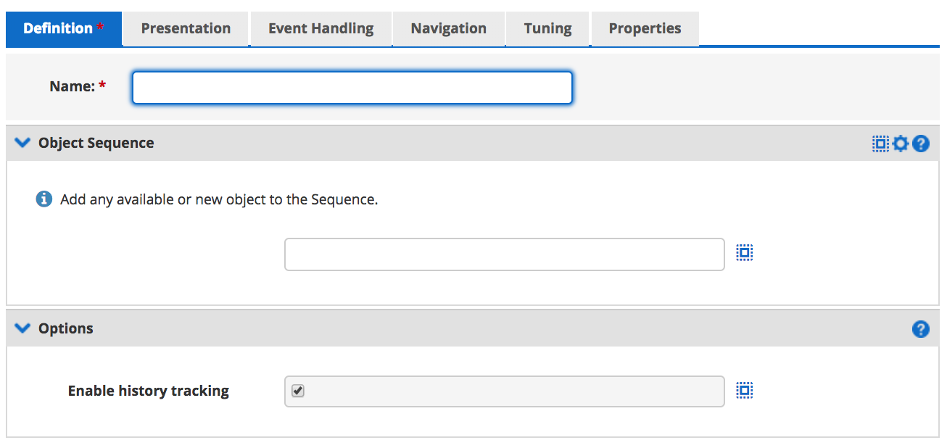The width and height of the screenshot is (947, 448).
Task: Click inside the Name input field
Action: (x=351, y=87)
